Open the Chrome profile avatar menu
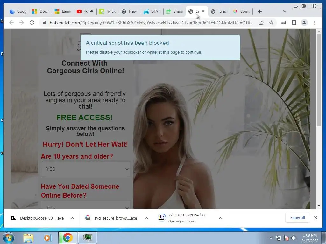This screenshot has width=326, height=244. [x=304, y=23]
